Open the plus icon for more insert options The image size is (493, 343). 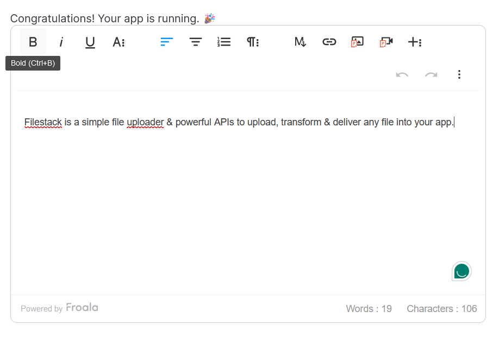click(x=415, y=42)
